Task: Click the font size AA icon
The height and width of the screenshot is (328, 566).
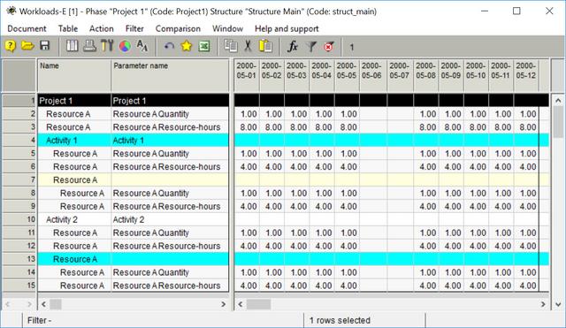Action: pos(142,46)
